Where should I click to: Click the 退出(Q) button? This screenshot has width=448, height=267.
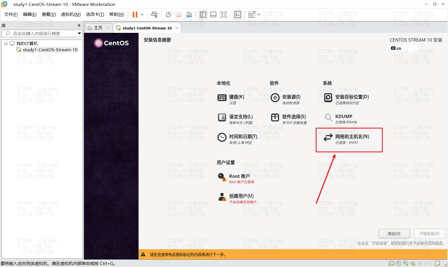[x=394, y=234]
